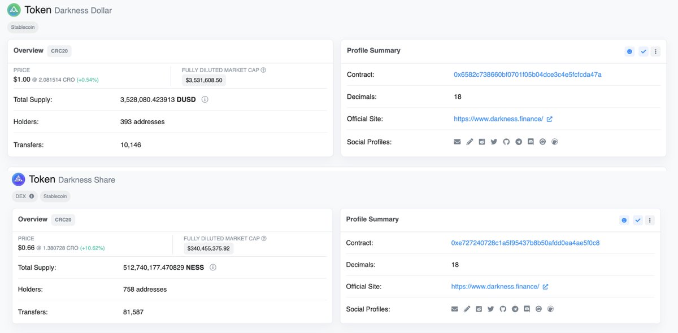Click info icon next to DUSD total supply
The image size is (678, 333).
[205, 99]
